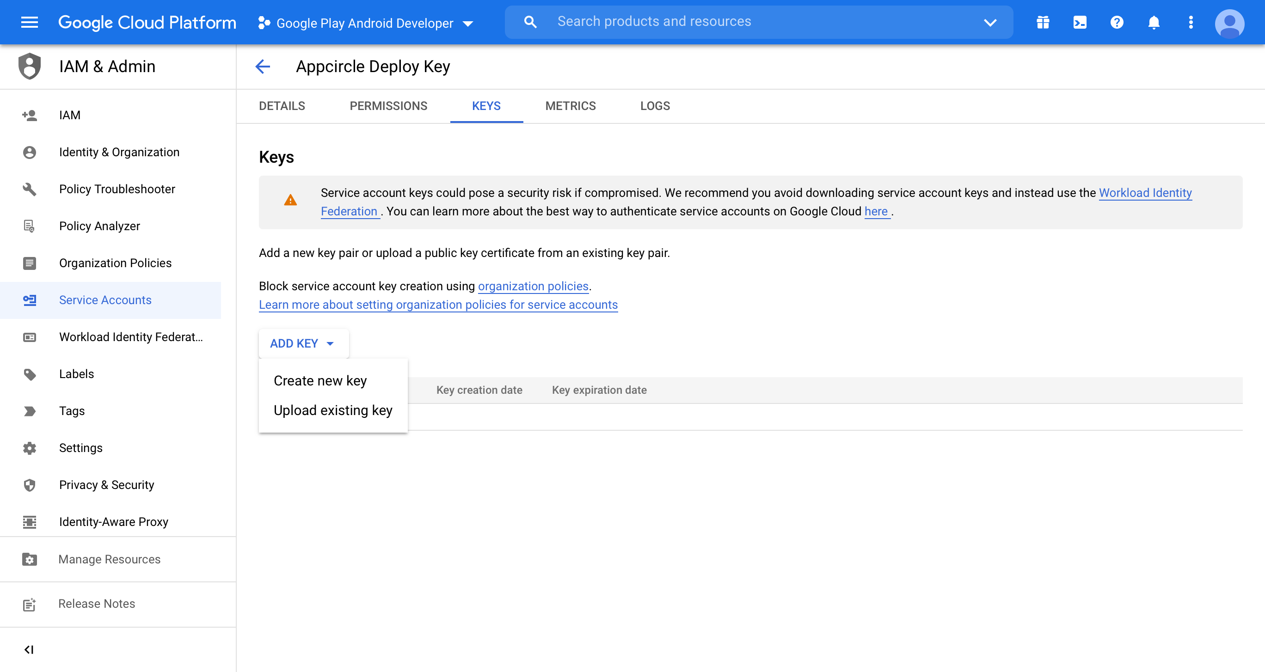1265x672 pixels.
Task: Open the three-dot settings and utilities menu
Action: (x=1191, y=22)
